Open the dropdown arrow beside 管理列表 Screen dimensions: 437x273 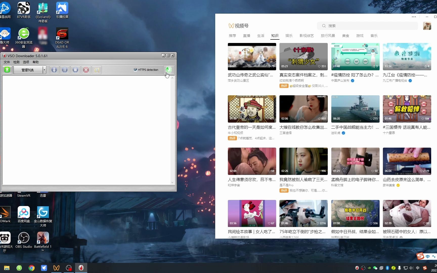44,70
